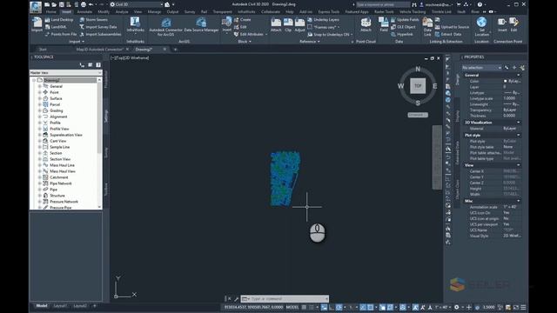This screenshot has height=313, width=557.
Task: Click the Plot printer icon in quick access
Action: click(x=84, y=4)
